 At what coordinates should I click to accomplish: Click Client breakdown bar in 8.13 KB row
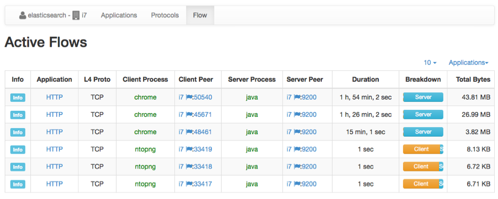[421, 149]
